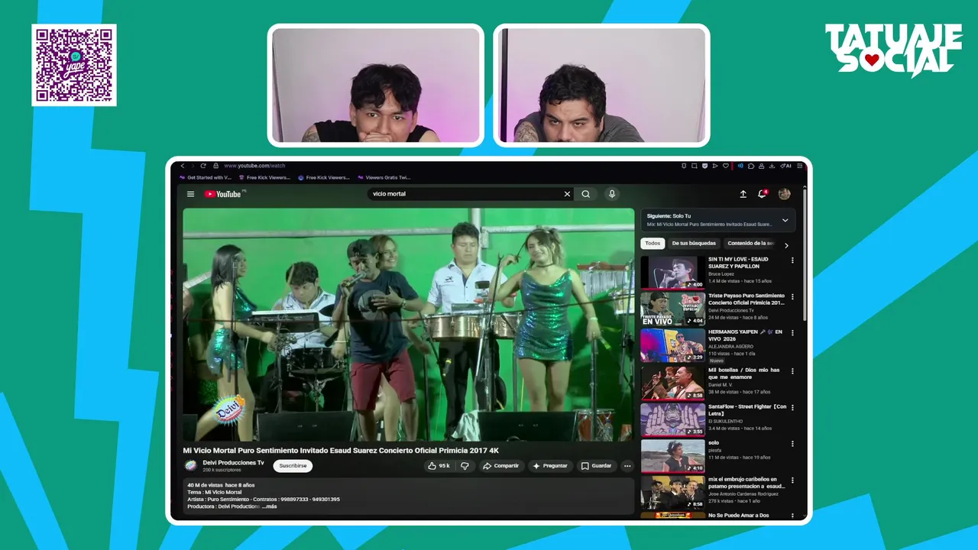Open Mil botellas video thumbnail

pos(672,382)
